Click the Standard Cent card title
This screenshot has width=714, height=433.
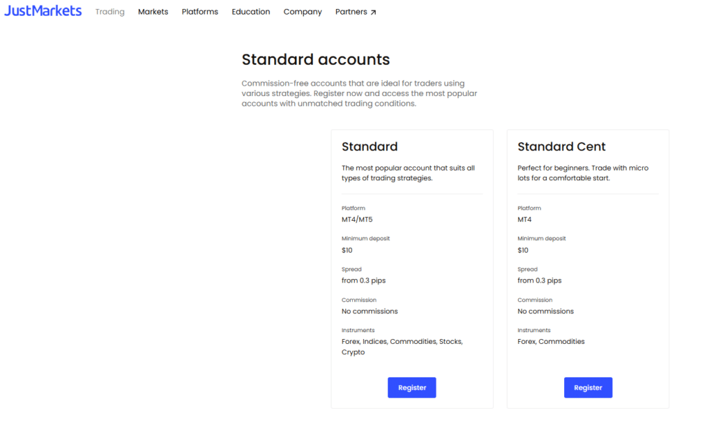click(561, 146)
